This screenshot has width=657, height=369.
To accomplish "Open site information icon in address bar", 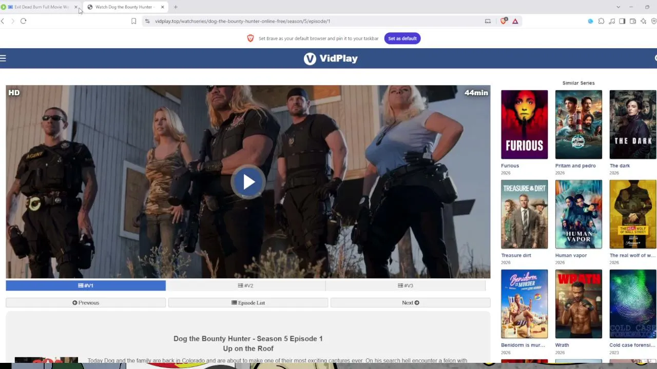I will click(x=147, y=21).
